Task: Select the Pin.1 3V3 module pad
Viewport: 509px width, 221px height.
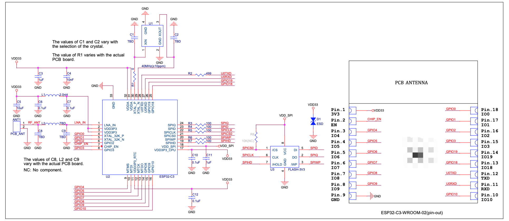Action: 352,110
